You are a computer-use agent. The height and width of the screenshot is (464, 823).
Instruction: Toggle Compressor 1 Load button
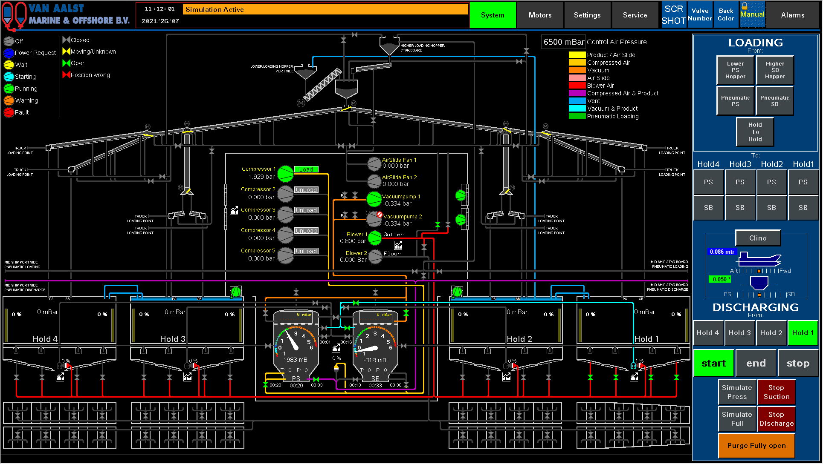pos(306,169)
